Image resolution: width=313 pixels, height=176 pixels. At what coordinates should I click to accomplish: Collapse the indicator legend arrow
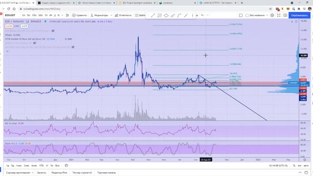click(7, 51)
